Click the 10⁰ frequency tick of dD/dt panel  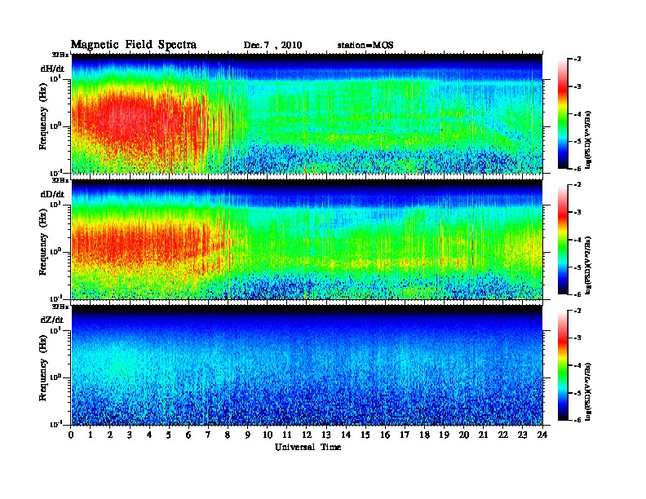click(55, 252)
